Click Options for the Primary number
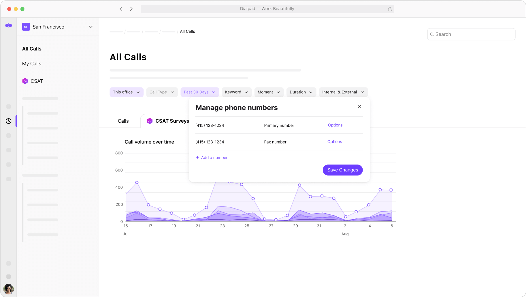 [x=335, y=125]
